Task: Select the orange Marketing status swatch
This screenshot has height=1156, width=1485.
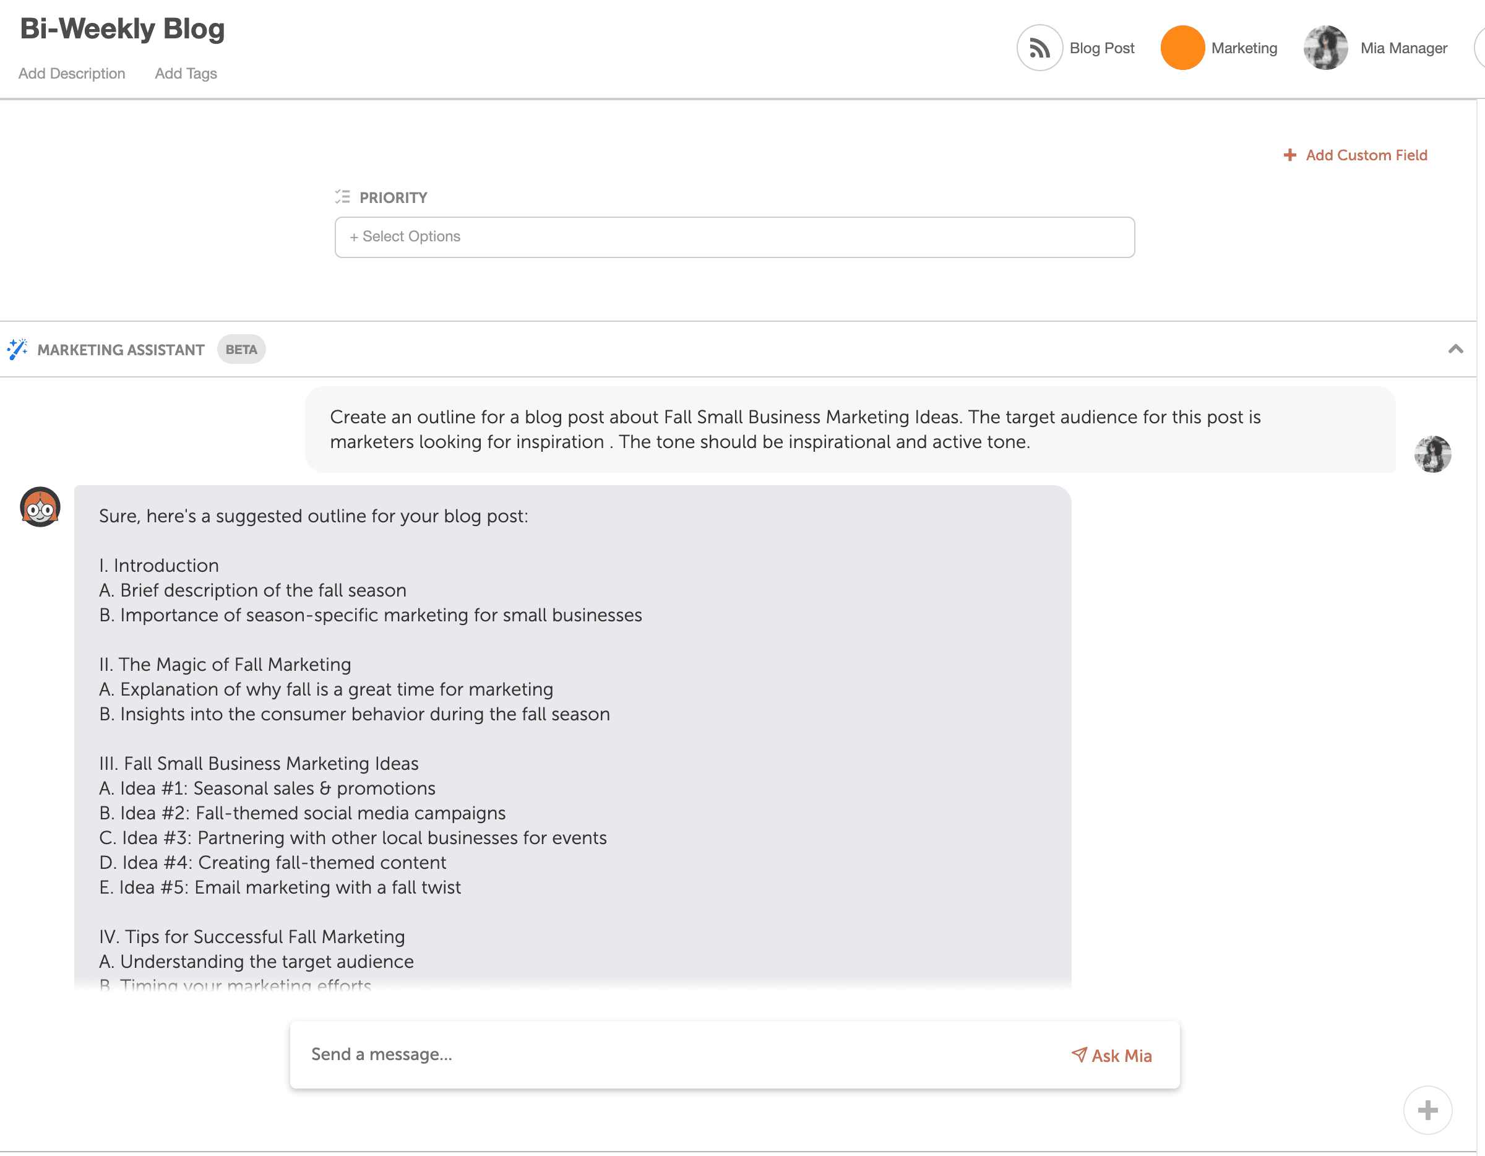Action: [x=1182, y=48]
